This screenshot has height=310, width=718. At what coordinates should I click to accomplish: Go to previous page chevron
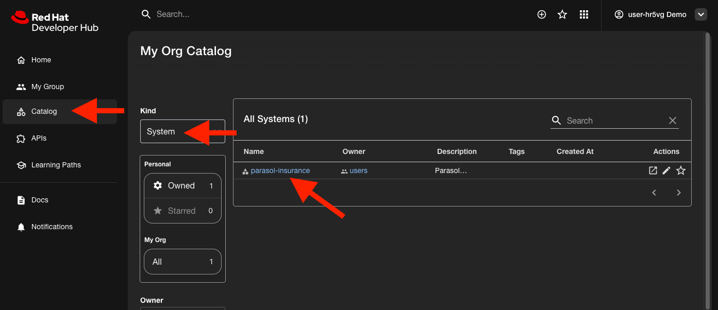click(654, 193)
